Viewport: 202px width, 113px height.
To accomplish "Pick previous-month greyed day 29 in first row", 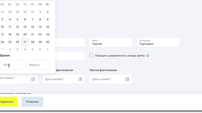I will tap(17, 12).
